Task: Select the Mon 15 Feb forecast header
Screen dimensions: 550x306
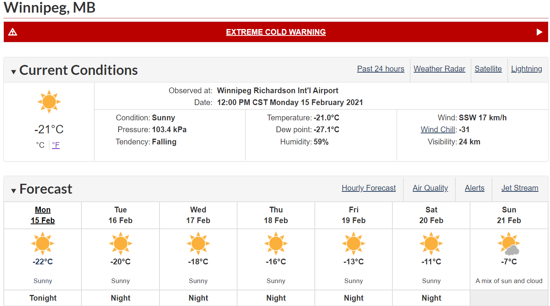Action: pyautogui.click(x=43, y=215)
